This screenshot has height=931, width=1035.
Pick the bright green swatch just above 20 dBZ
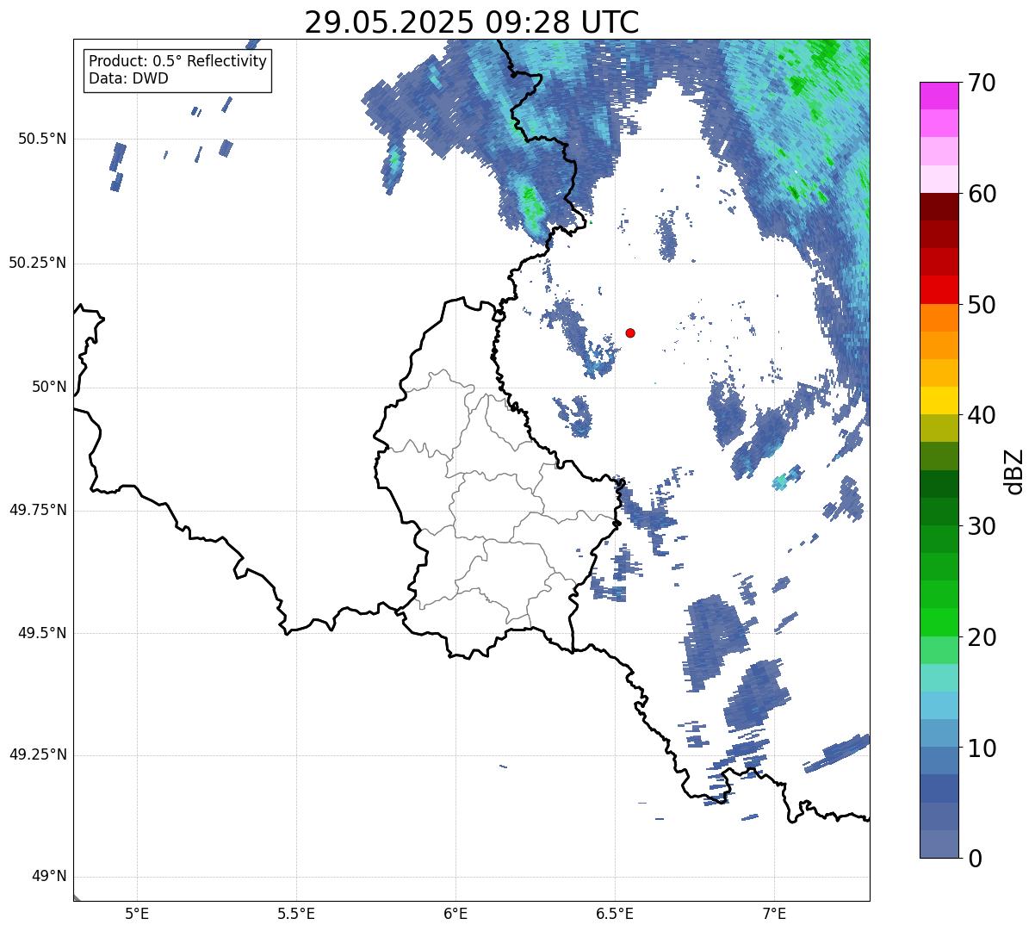(x=939, y=622)
